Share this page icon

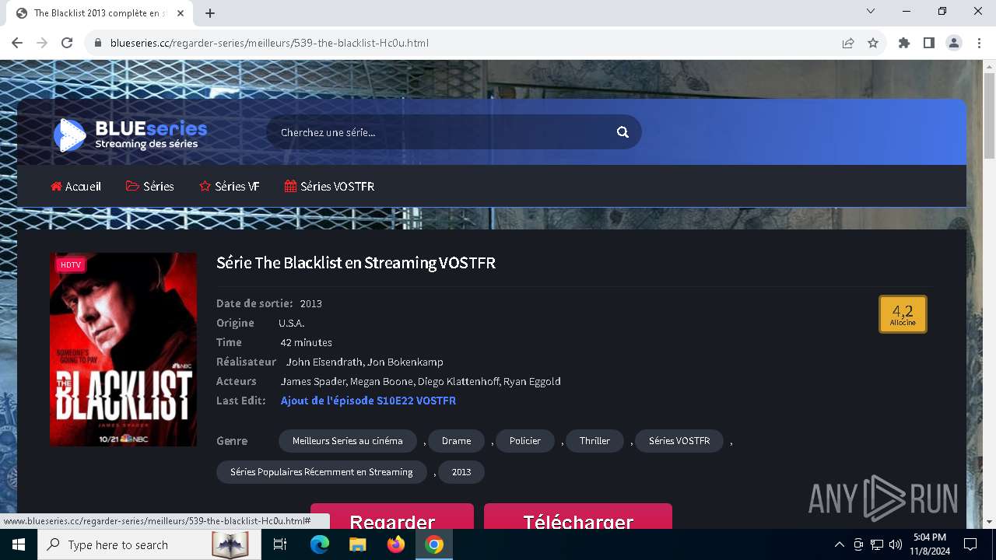[848, 43]
